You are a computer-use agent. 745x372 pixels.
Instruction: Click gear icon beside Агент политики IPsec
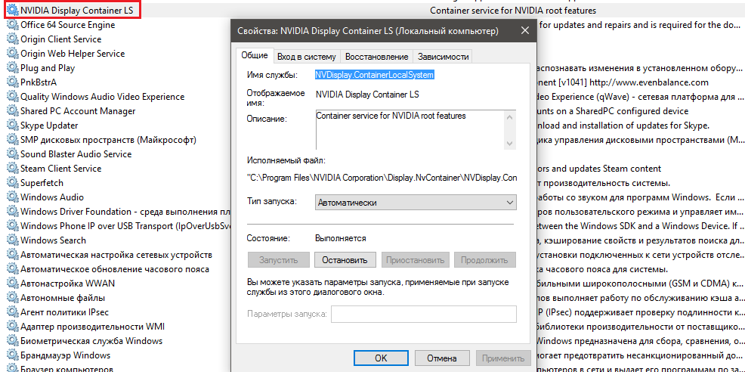point(12,312)
